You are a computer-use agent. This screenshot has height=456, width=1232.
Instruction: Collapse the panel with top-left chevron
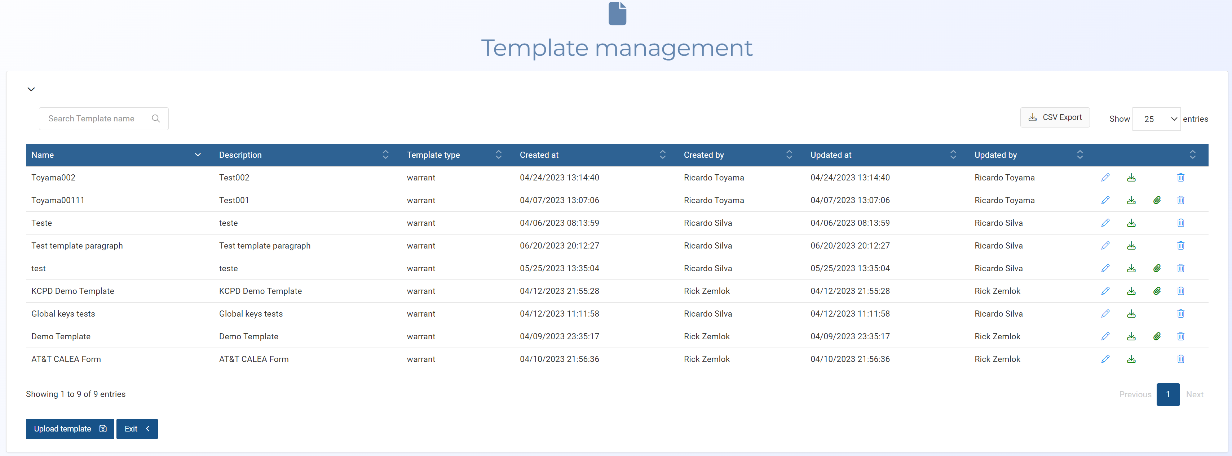[31, 89]
